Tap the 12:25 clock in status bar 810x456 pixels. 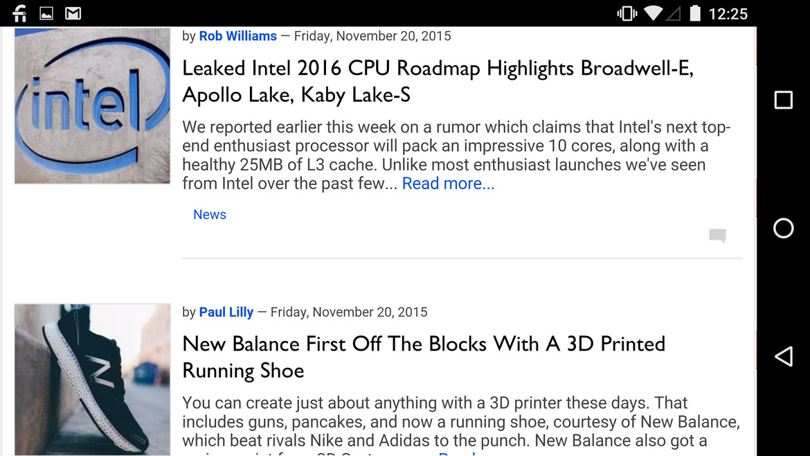tap(728, 13)
